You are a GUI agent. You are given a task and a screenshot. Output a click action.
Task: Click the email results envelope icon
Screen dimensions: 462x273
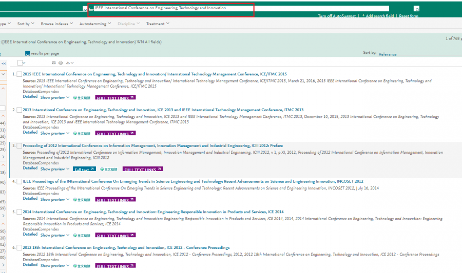point(54,62)
